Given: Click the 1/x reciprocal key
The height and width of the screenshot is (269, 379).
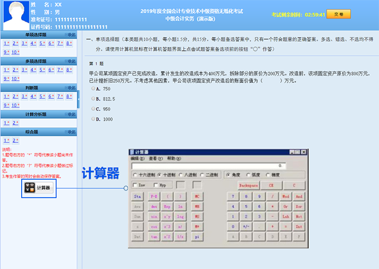Looking at the screenshot, I should (x=180, y=237).
